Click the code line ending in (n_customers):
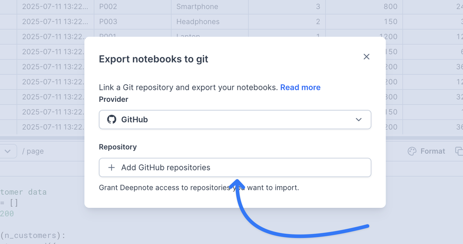 click(x=32, y=236)
